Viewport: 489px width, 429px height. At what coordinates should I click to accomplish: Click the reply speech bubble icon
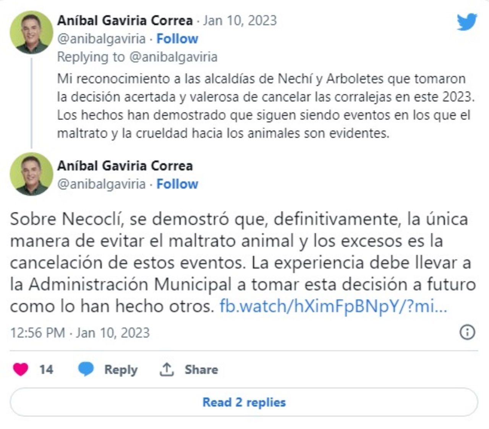(x=86, y=369)
